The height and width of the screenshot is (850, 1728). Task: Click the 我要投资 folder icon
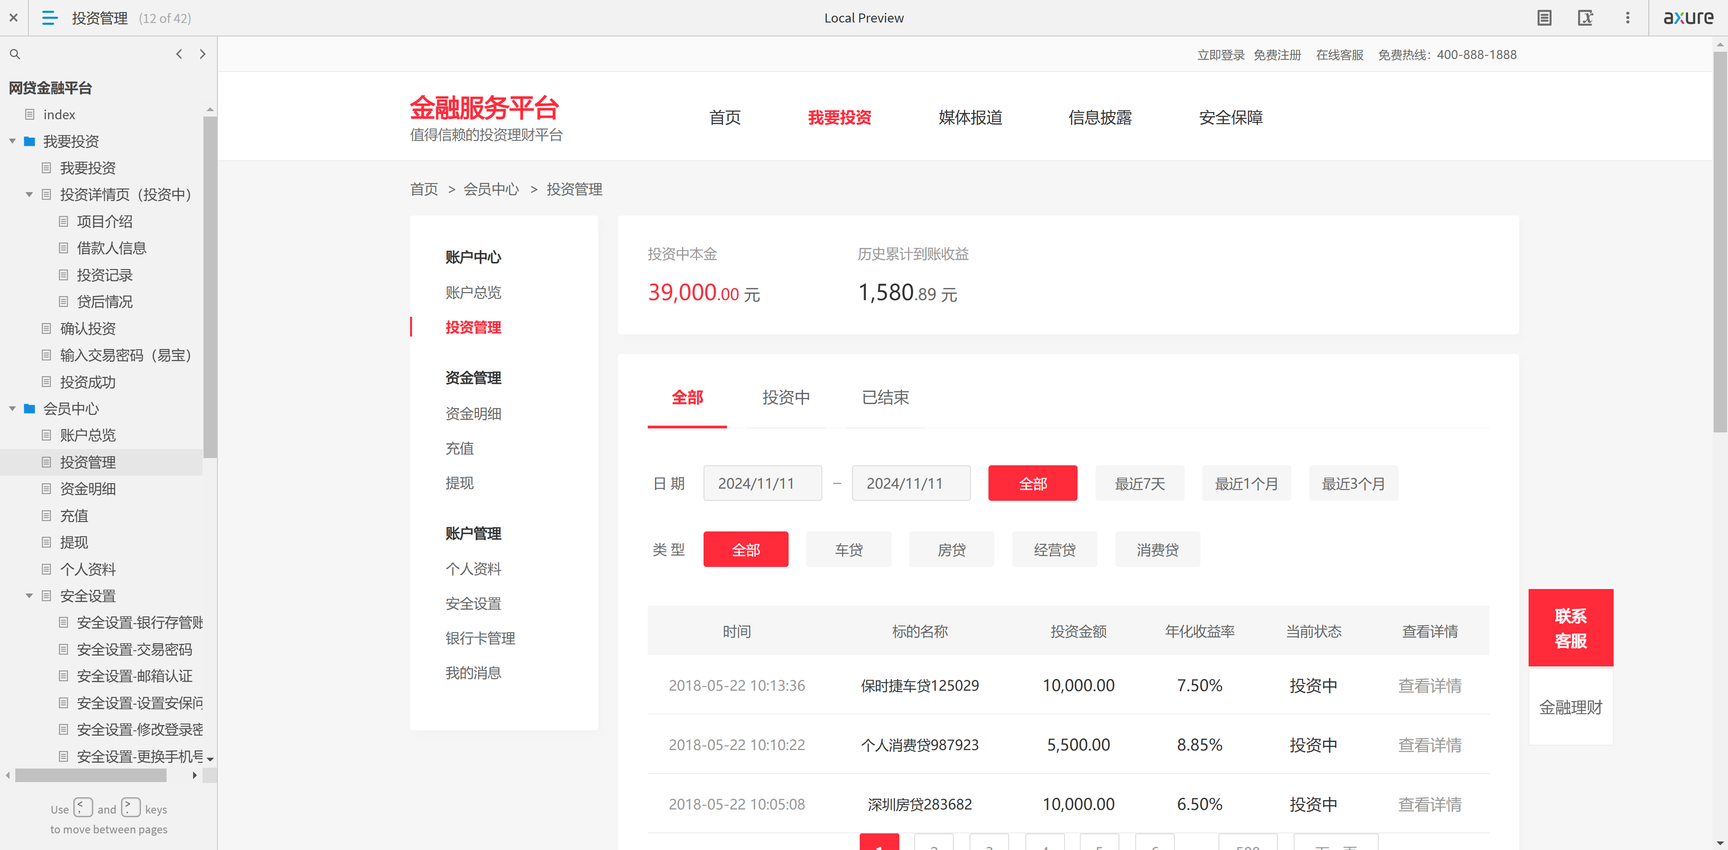click(30, 141)
